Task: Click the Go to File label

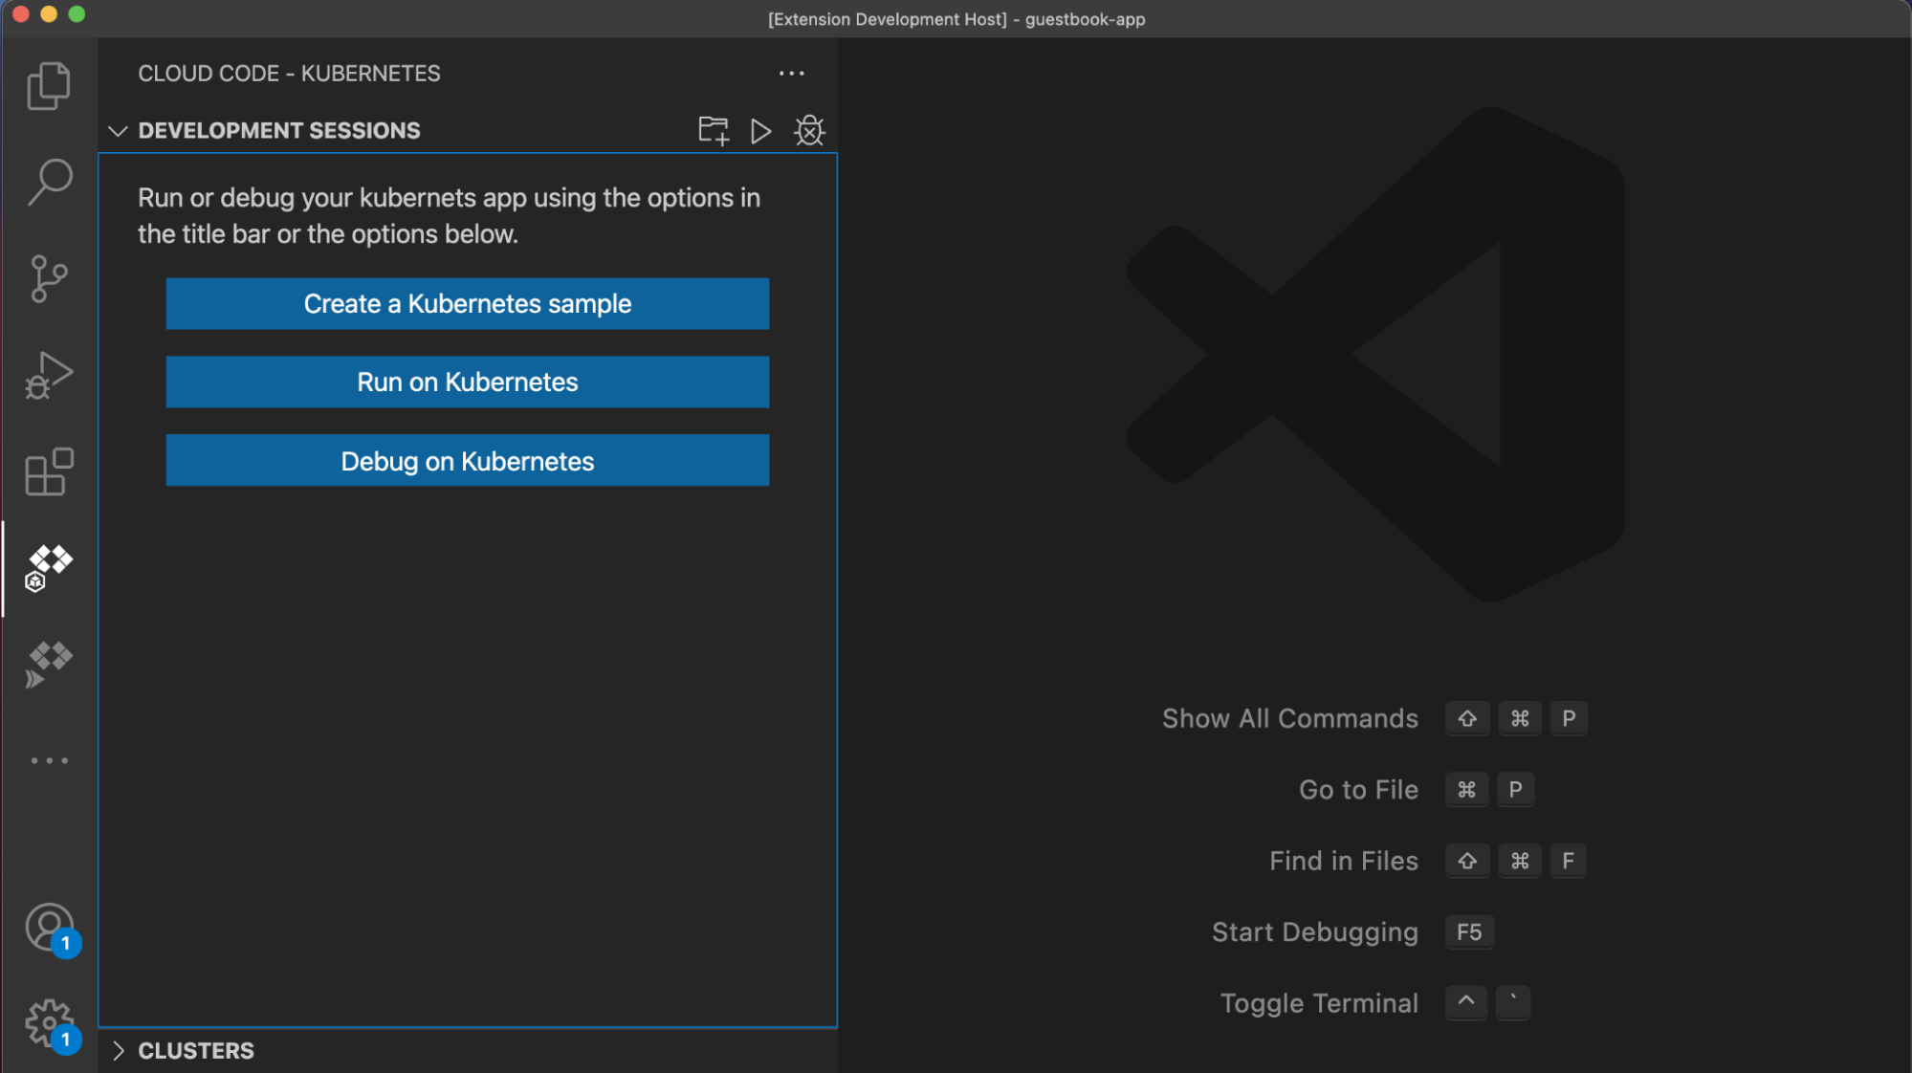Action: pyautogui.click(x=1358, y=790)
